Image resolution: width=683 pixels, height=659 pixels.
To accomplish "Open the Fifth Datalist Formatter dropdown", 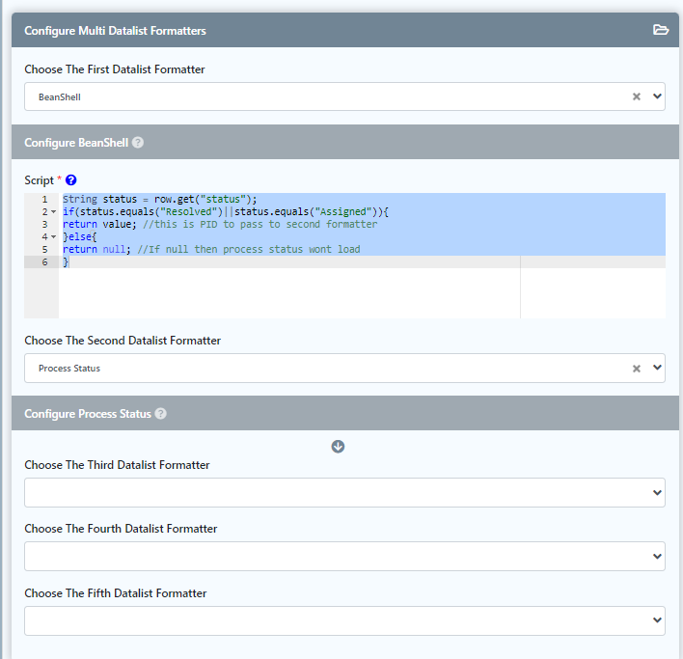I will click(x=344, y=620).
